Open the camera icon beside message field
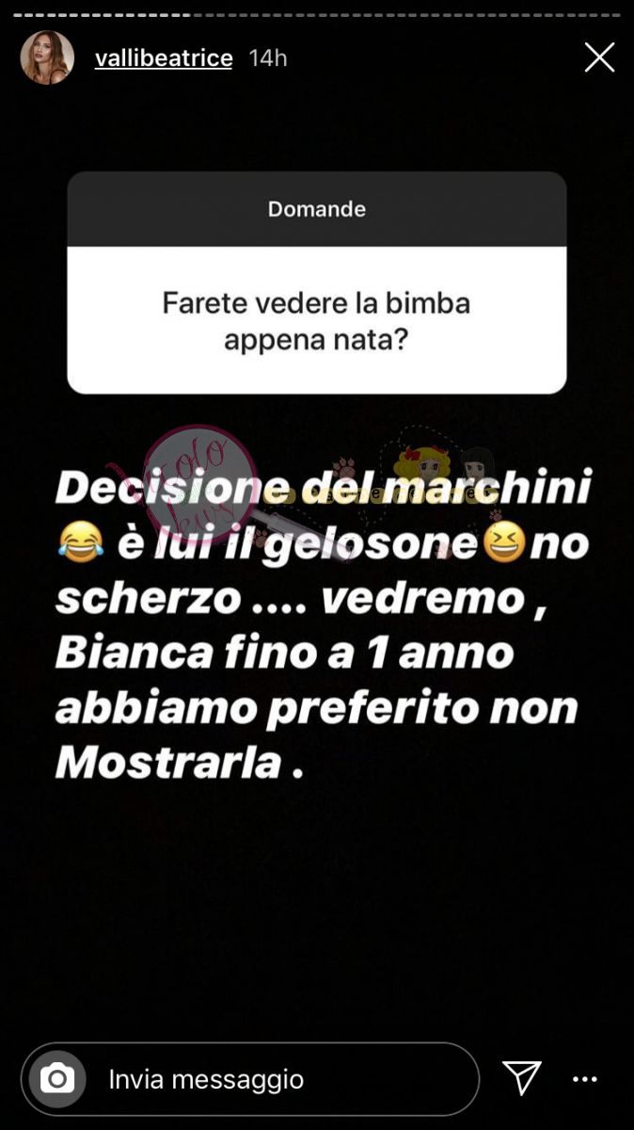 [x=57, y=1078]
